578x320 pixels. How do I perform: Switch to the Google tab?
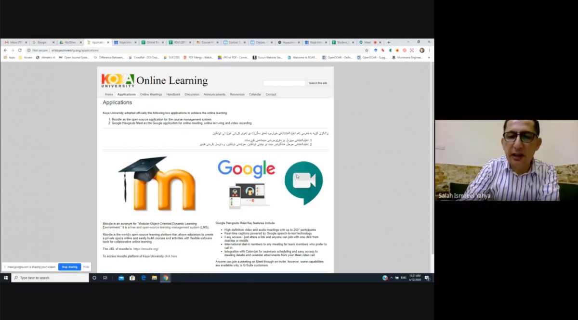click(42, 42)
